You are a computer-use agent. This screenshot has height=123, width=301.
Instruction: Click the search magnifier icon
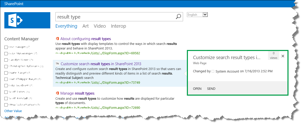click(x=178, y=16)
